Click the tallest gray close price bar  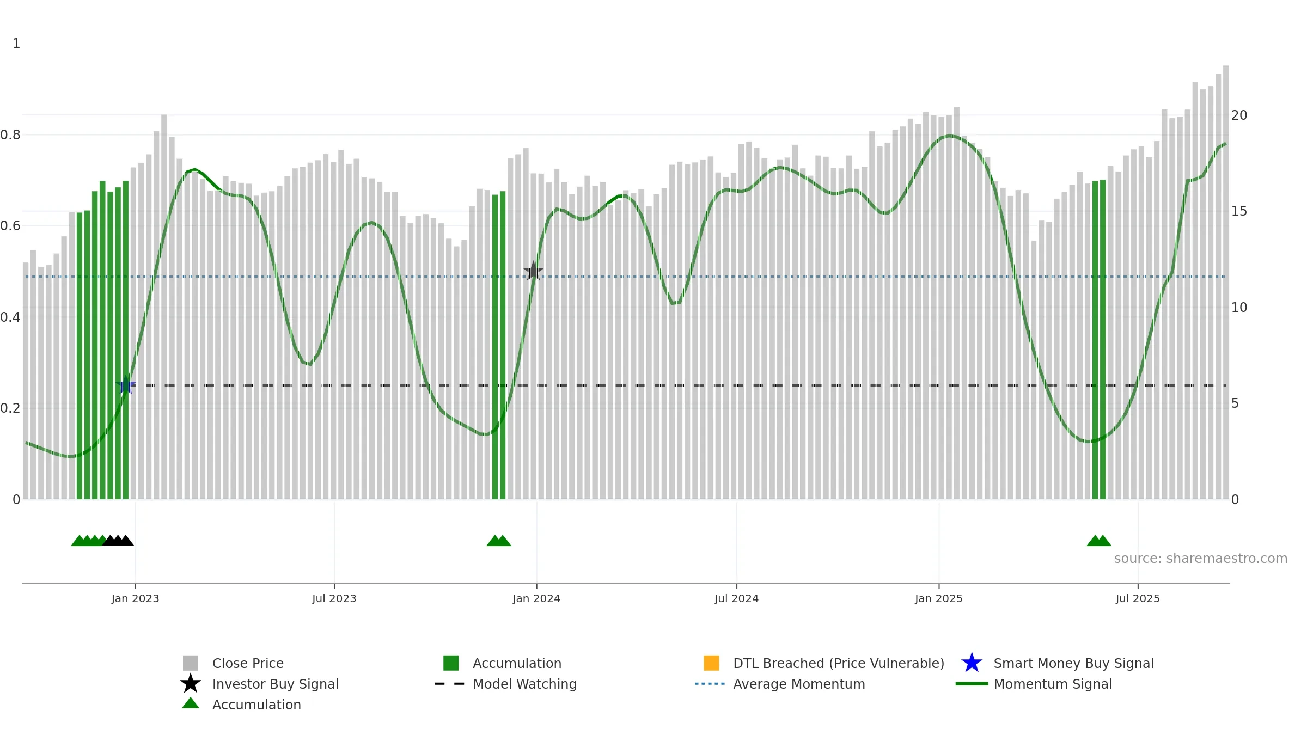click(1226, 283)
